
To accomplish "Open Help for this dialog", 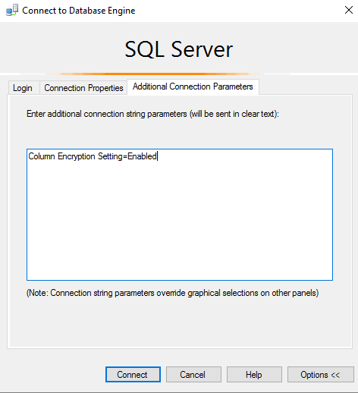I will coord(254,375).
